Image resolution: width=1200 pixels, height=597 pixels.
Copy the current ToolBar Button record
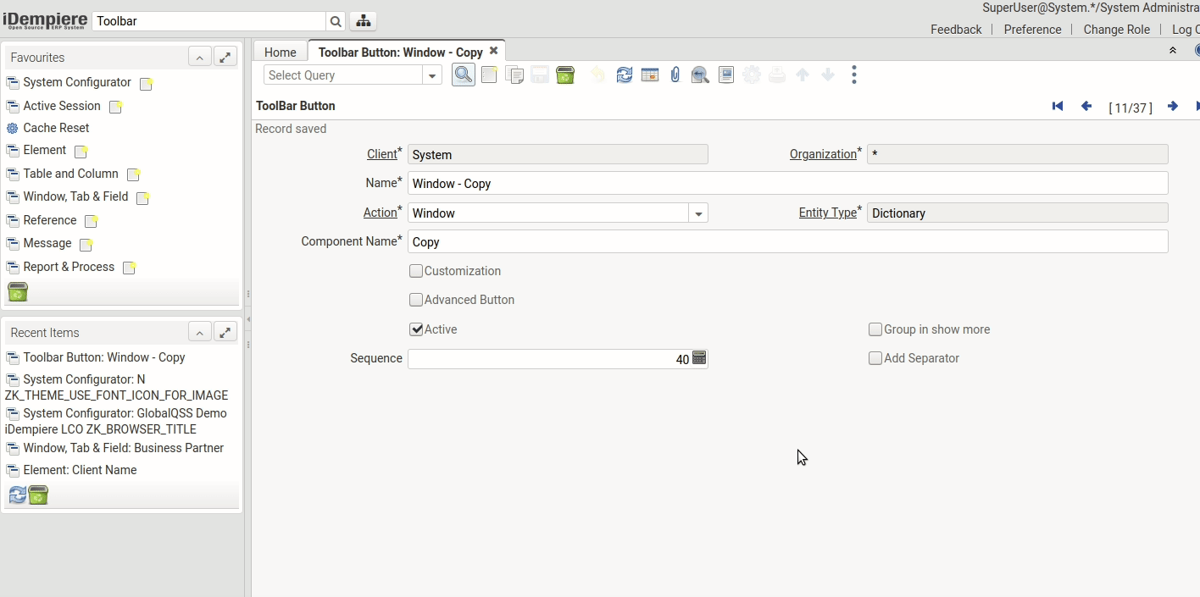[x=515, y=75]
